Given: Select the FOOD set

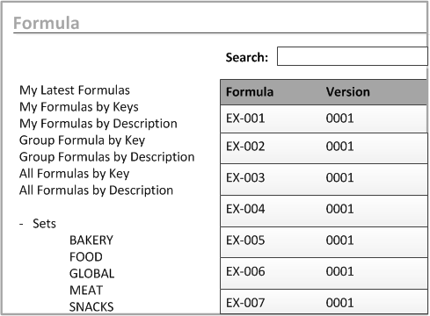Looking at the screenshot, I should [86, 257].
